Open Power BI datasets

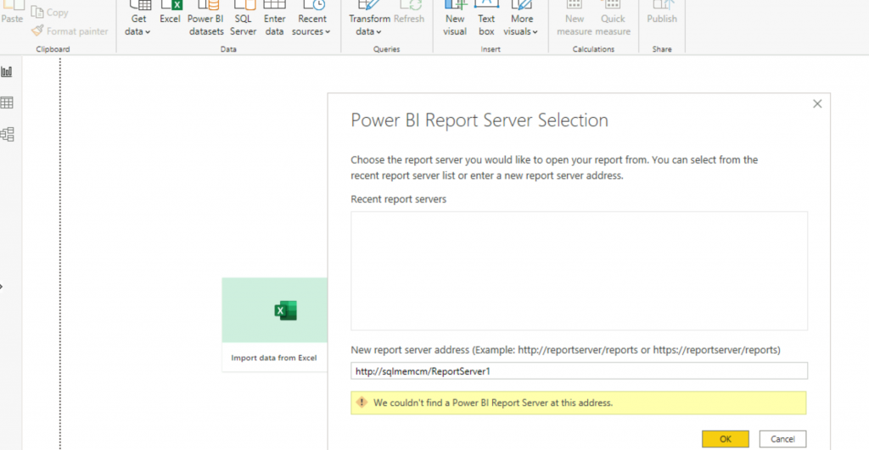pyautogui.click(x=205, y=19)
